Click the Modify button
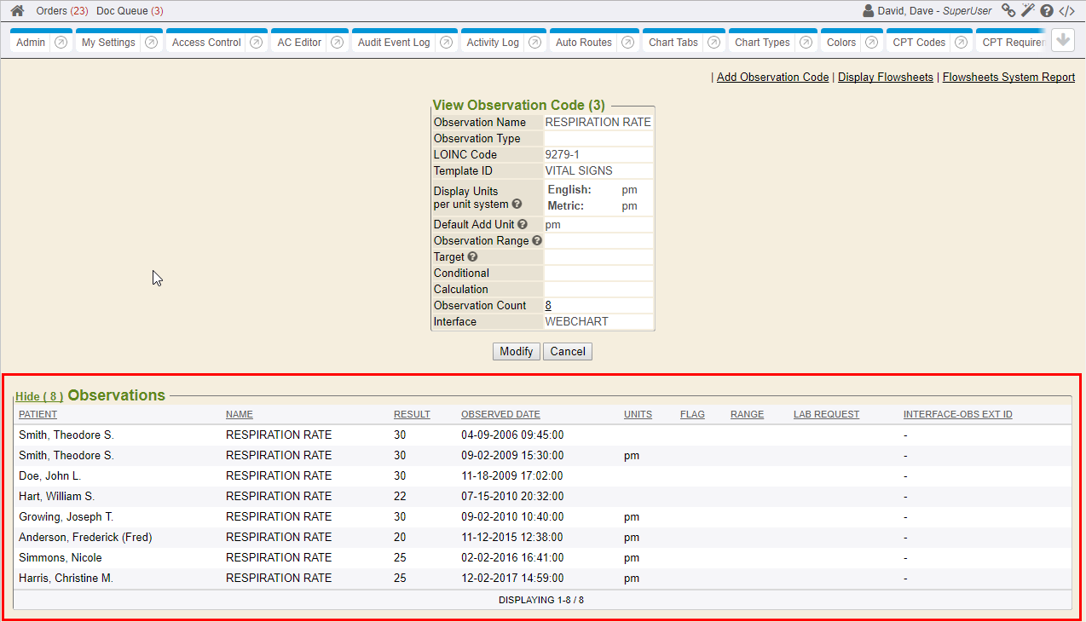The height and width of the screenshot is (622, 1086). [x=516, y=352]
